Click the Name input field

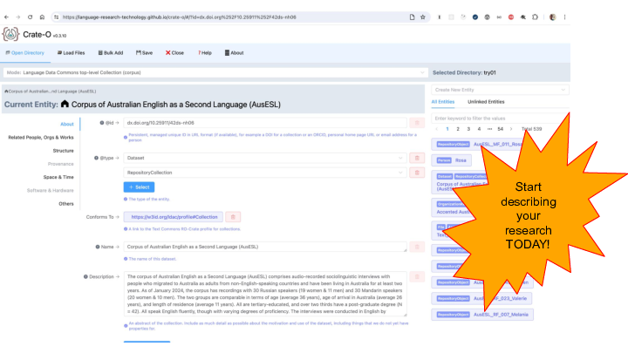(265, 247)
